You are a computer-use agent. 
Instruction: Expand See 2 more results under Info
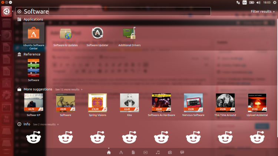[x=46, y=125]
